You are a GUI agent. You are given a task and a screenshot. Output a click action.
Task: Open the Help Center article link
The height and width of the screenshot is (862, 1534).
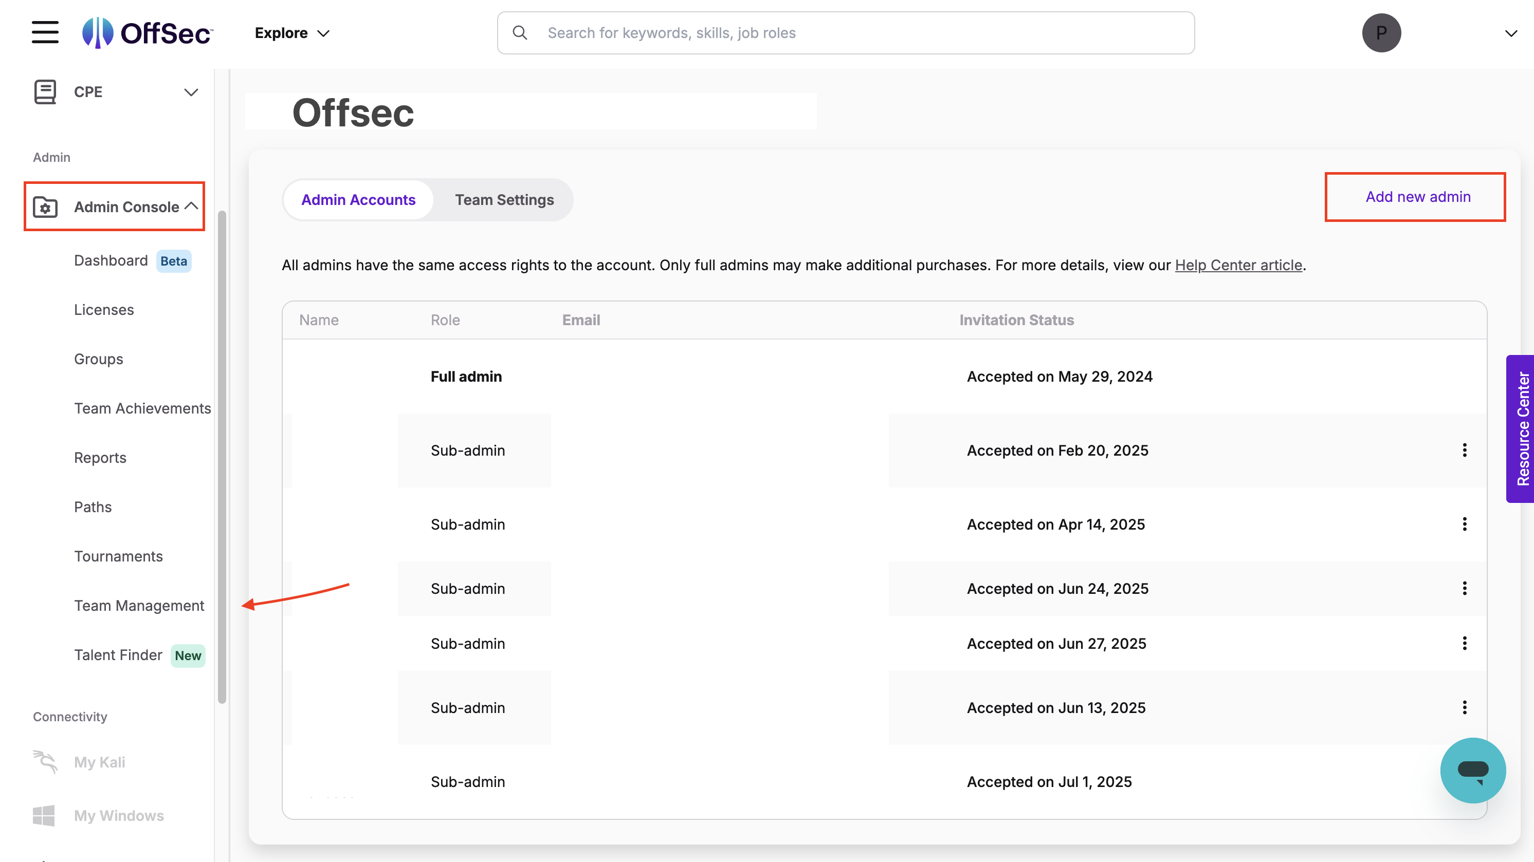(x=1237, y=265)
